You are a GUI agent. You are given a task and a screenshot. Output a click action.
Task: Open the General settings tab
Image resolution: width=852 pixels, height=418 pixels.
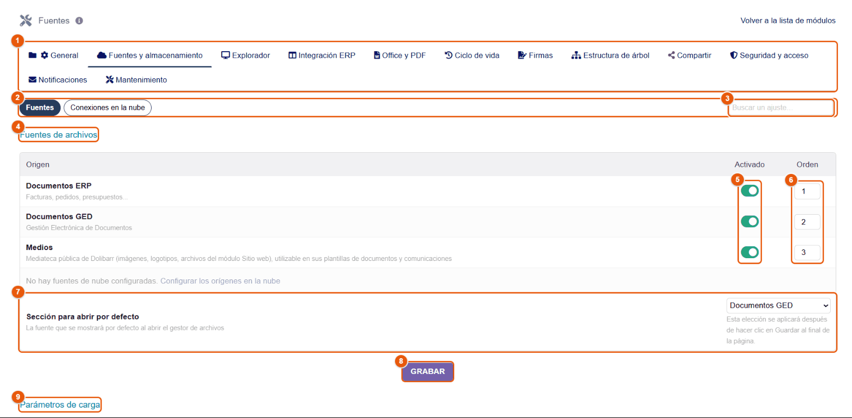tap(53, 55)
